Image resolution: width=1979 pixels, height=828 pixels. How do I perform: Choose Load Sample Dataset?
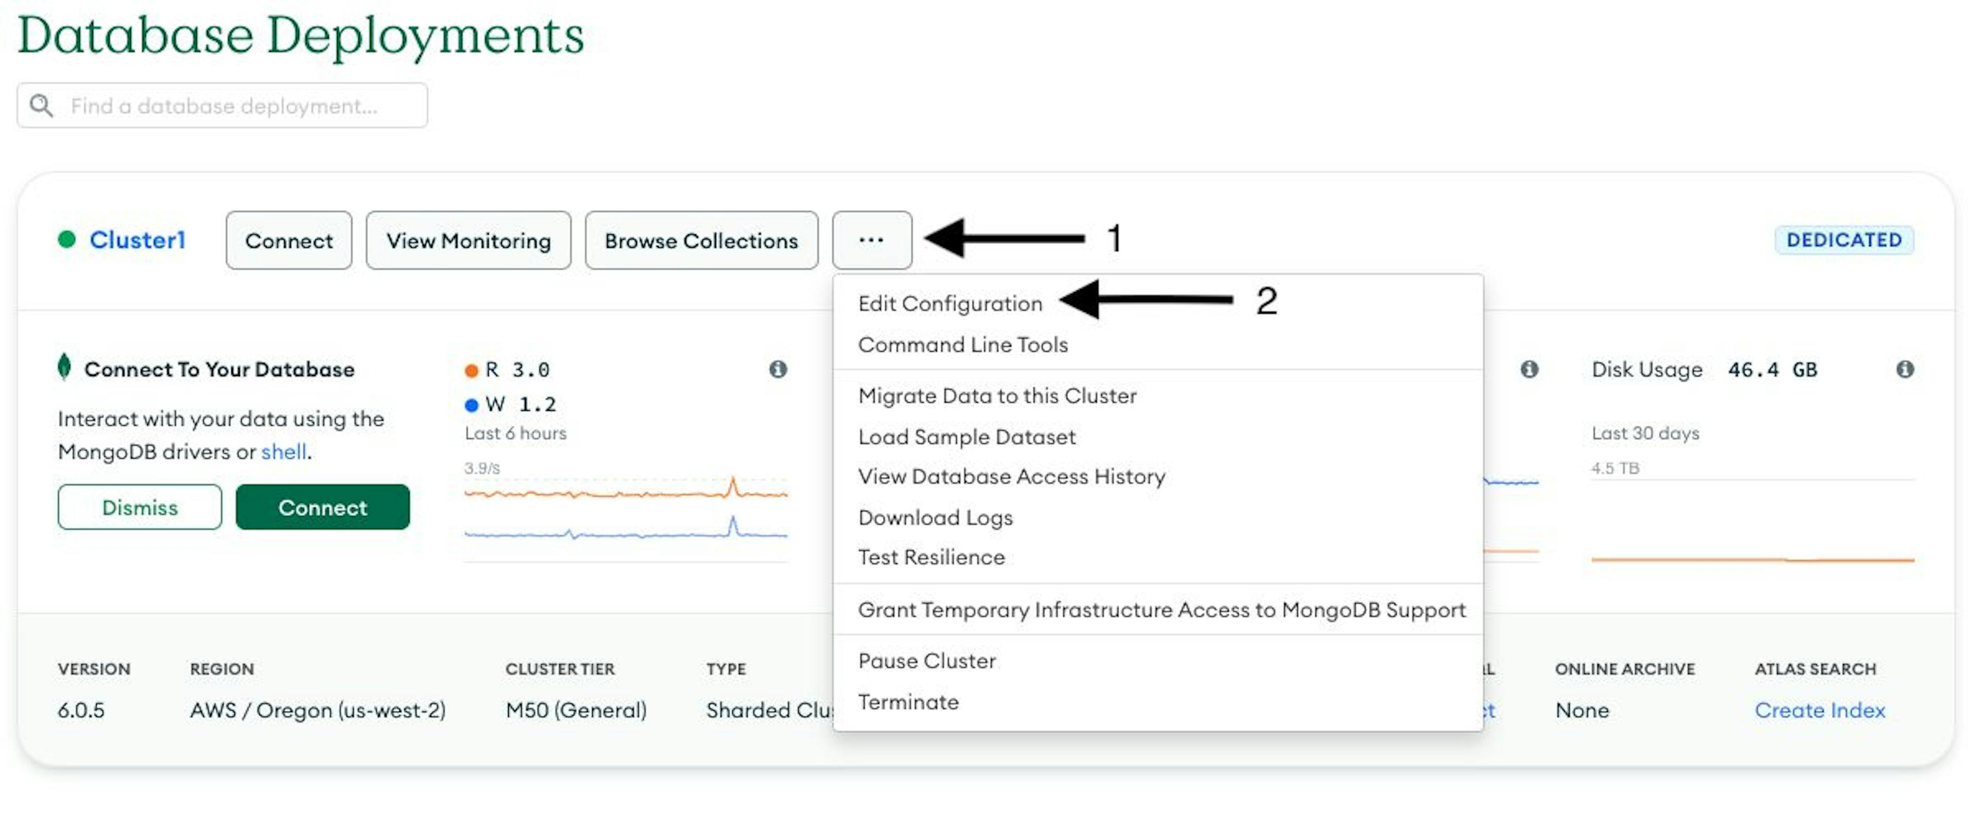(966, 437)
